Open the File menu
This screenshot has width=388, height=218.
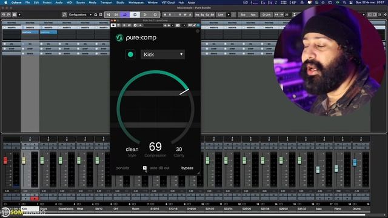coord(27,2)
